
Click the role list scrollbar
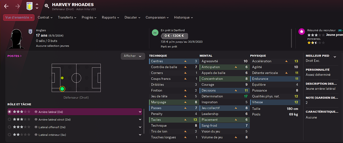coord(144,121)
